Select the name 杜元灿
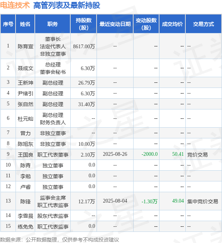This screenshot has width=222, height=243. click(x=26, y=119)
